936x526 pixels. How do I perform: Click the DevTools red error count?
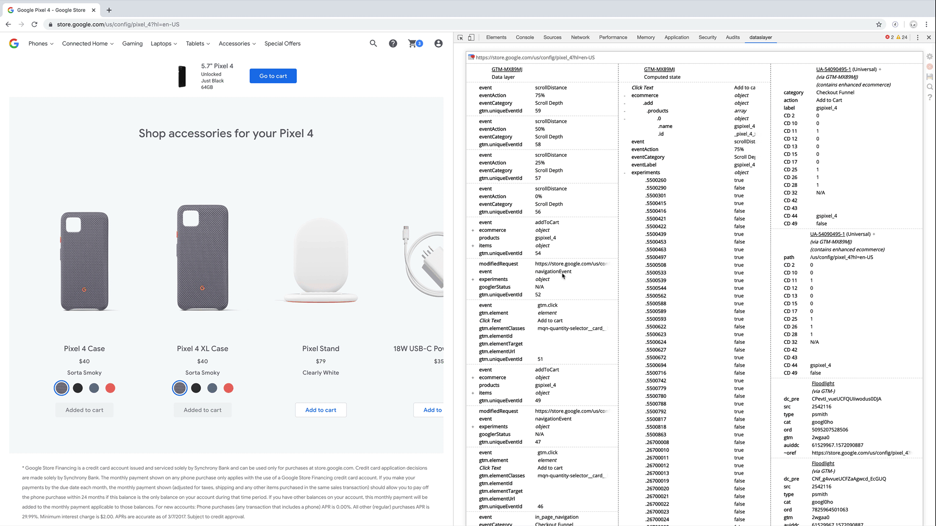pyautogui.click(x=889, y=38)
